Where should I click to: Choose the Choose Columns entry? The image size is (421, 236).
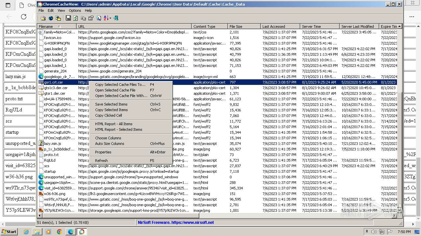(131, 138)
